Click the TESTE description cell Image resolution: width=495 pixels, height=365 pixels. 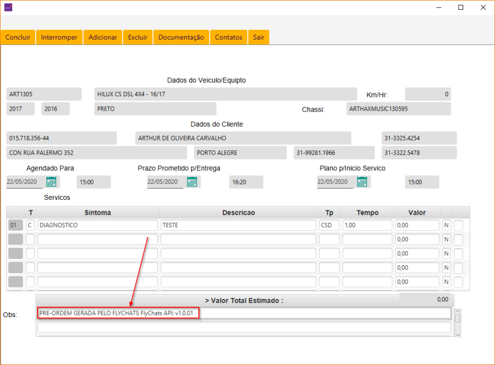click(x=238, y=225)
